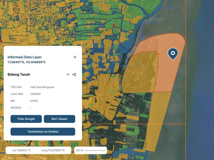214x160 pixels.
Task: Click the Bidang Tanah heading
Action: point(19,75)
